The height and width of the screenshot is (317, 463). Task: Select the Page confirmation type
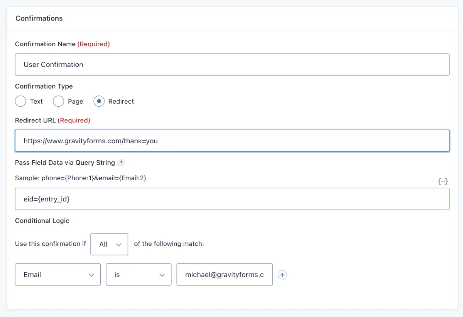pos(58,101)
